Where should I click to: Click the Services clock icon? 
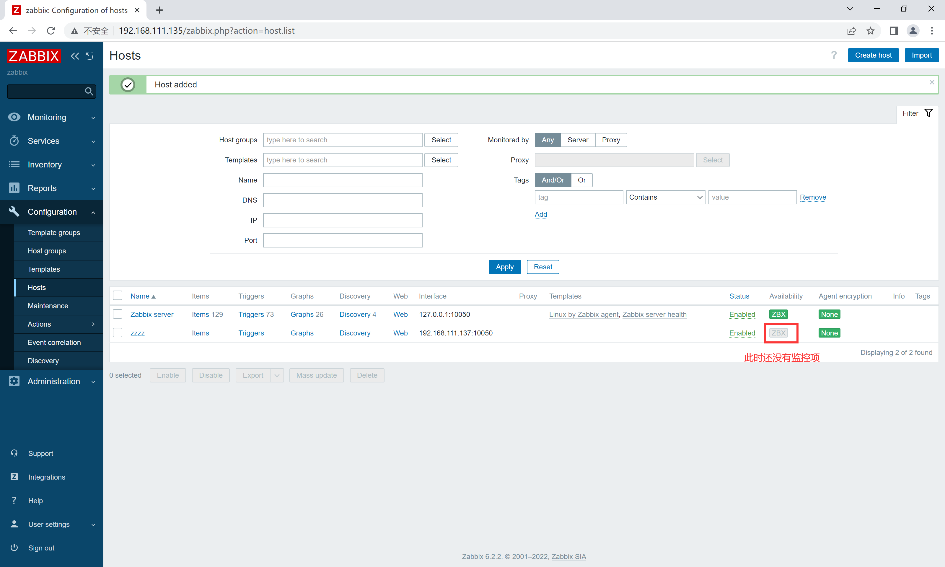[x=14, y=141]
